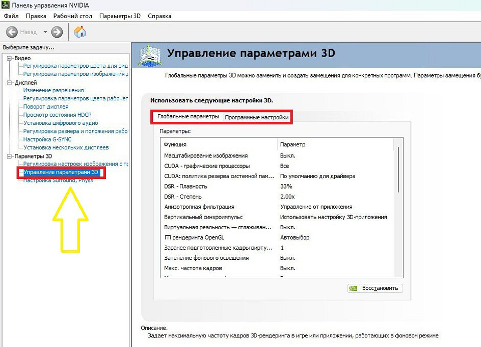Collapse the Видео tree section
Image resolution: width=481 pixels, height=347 pixels.
point(9,58)
